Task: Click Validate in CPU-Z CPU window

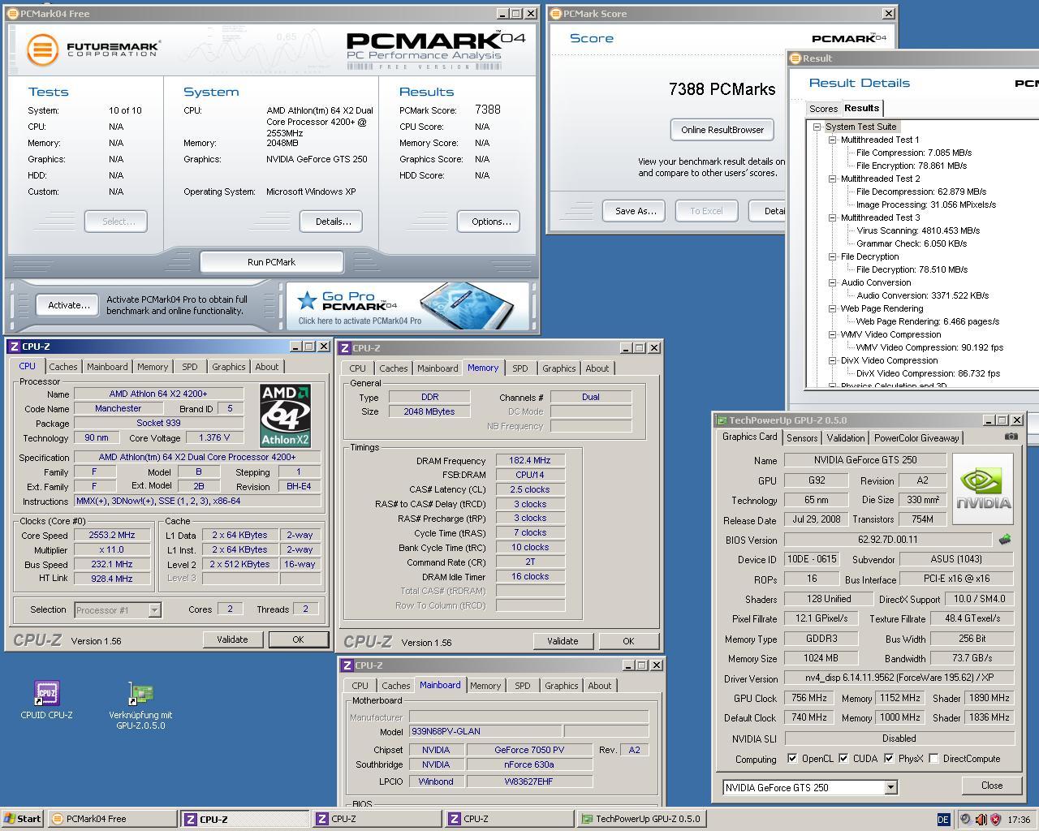Action: [232, 639]
